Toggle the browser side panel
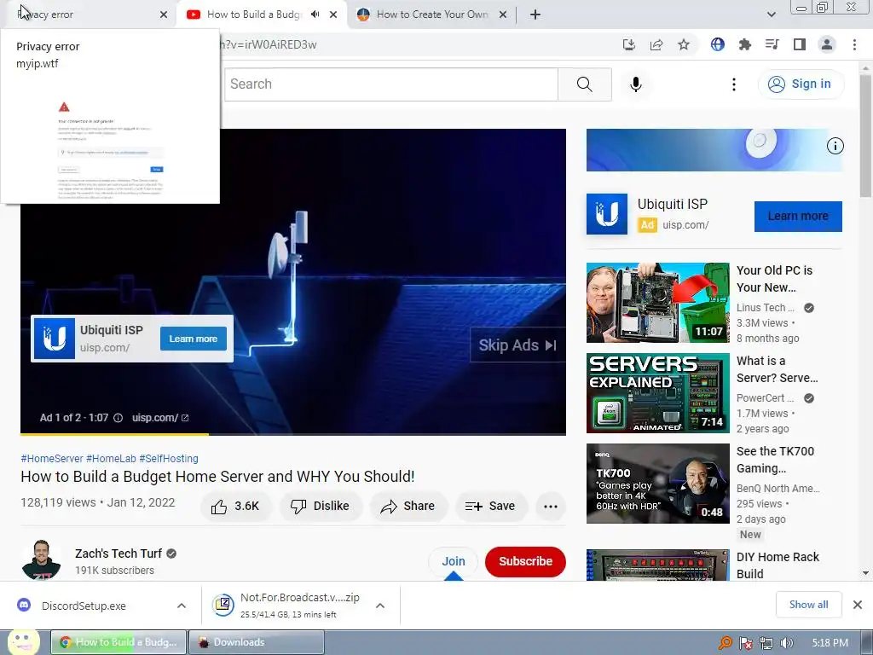Viewport: 873px width, 655px height. pos(800,44)
